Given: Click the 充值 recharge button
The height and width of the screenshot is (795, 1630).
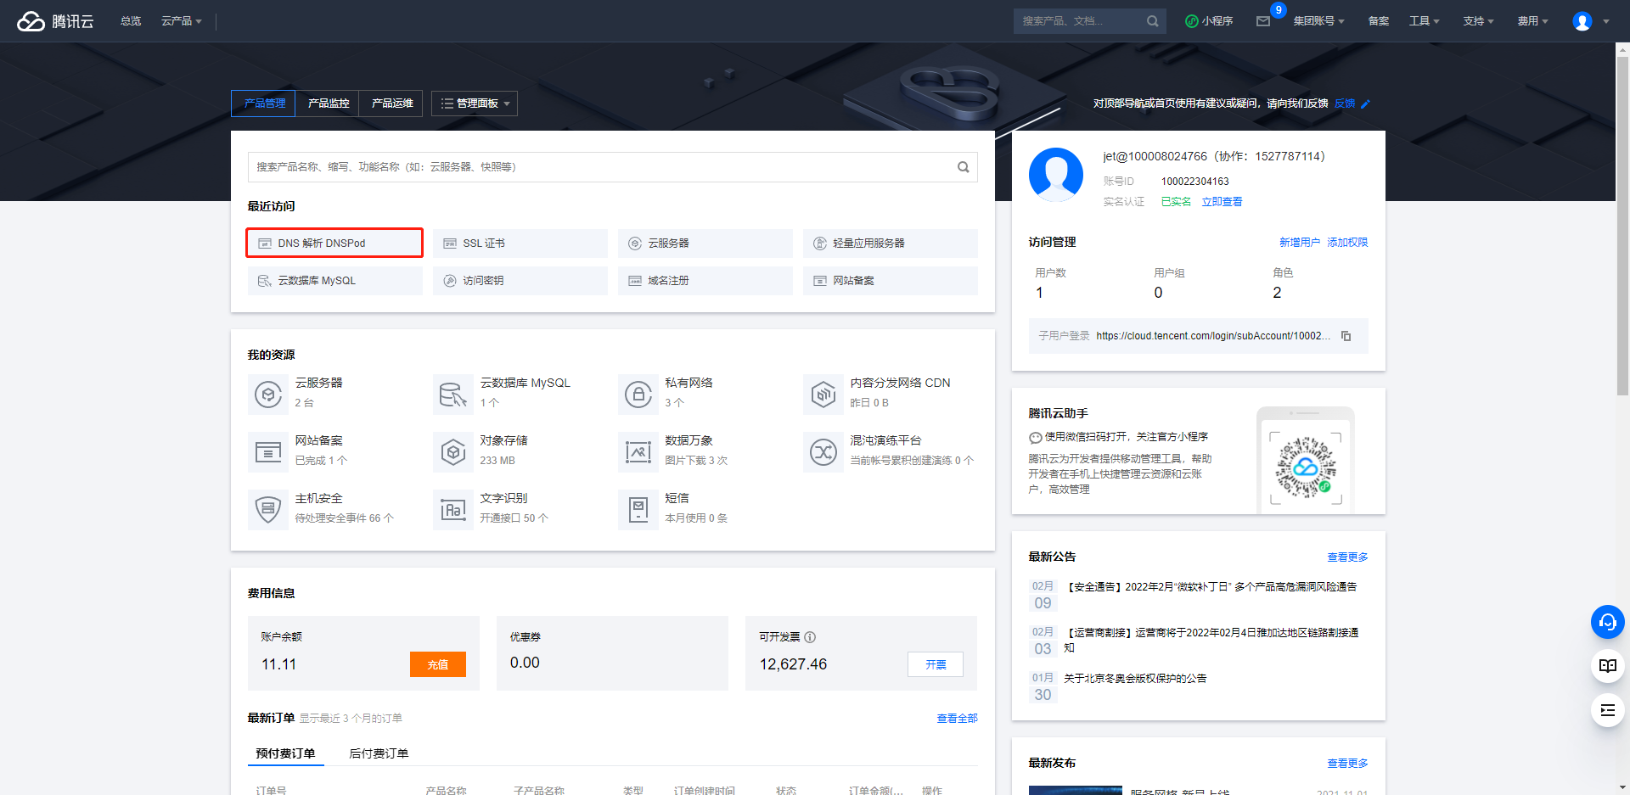Looking at the screenshot, I should click(x=438, y=664).
